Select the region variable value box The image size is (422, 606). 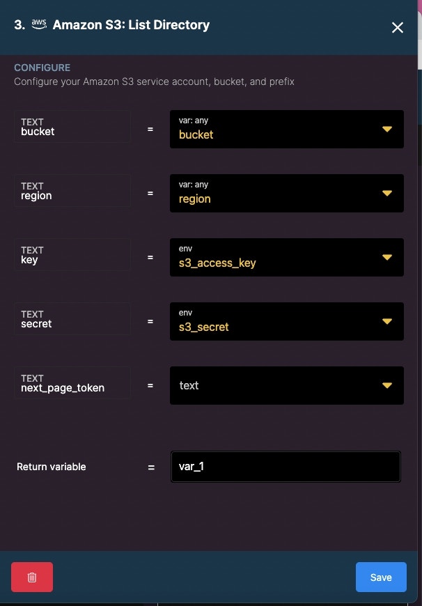(287, 193)
